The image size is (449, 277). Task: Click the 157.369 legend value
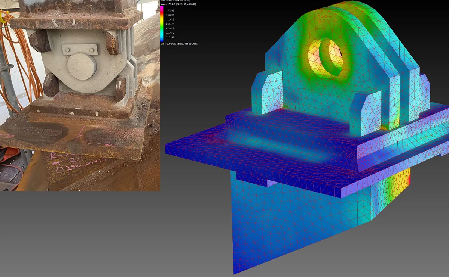(x=170, y=10)
